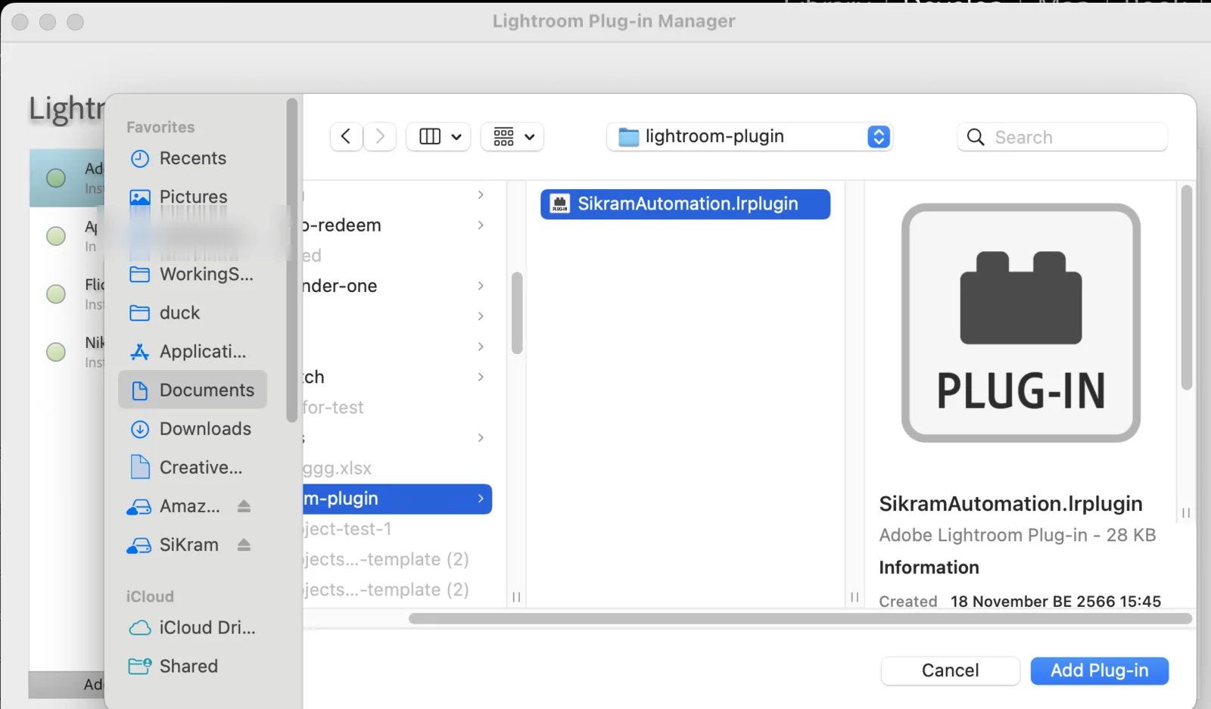Open the item grouping dropdown
1211x709 pixels.
click(x=512, y=136)
